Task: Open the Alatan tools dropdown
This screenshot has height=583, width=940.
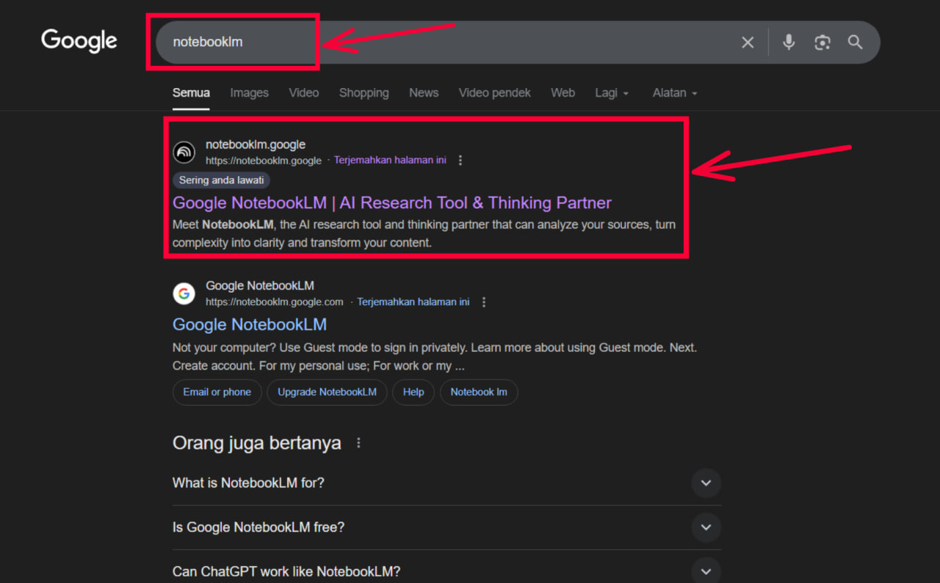Action: 673,92
